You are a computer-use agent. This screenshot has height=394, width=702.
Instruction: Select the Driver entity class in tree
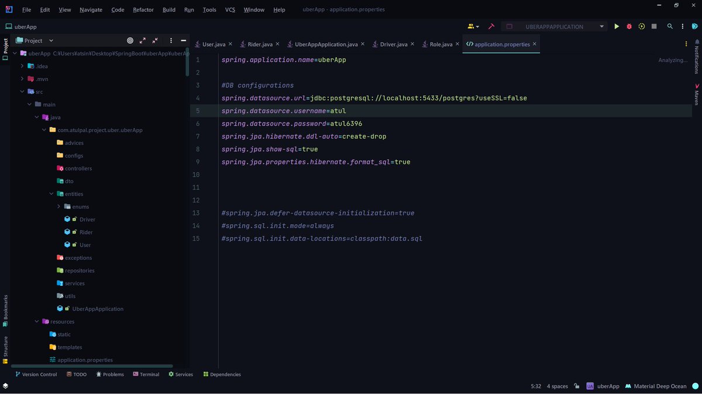point(87,219)
